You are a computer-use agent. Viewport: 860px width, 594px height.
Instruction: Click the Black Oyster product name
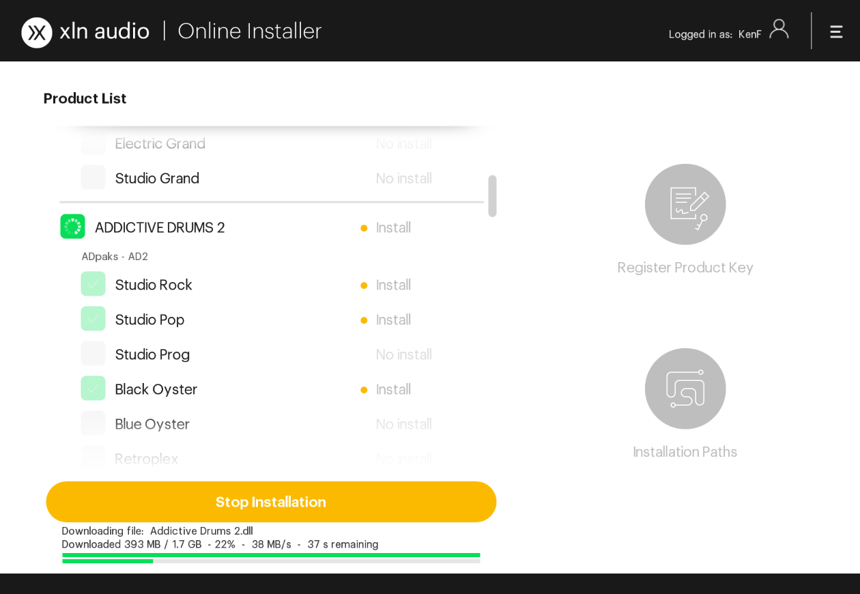[x=156, y=389]
